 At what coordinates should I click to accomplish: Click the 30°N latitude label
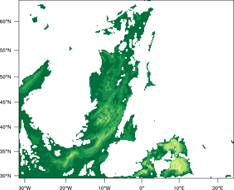coord(6,176)
